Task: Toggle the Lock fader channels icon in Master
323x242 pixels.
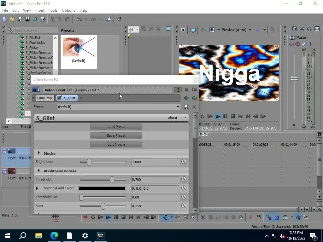Action: [294, 126]
